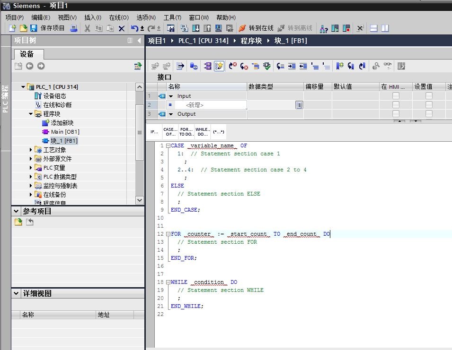The height and width of the screenshot is (350, 452).
Task: Click the Delete X icon in toolbar
Action: [x=122, y=28]
